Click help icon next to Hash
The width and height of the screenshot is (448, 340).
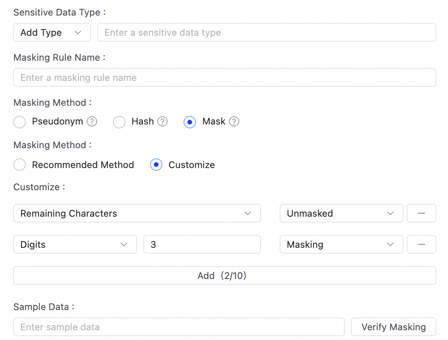pos(162,122)
